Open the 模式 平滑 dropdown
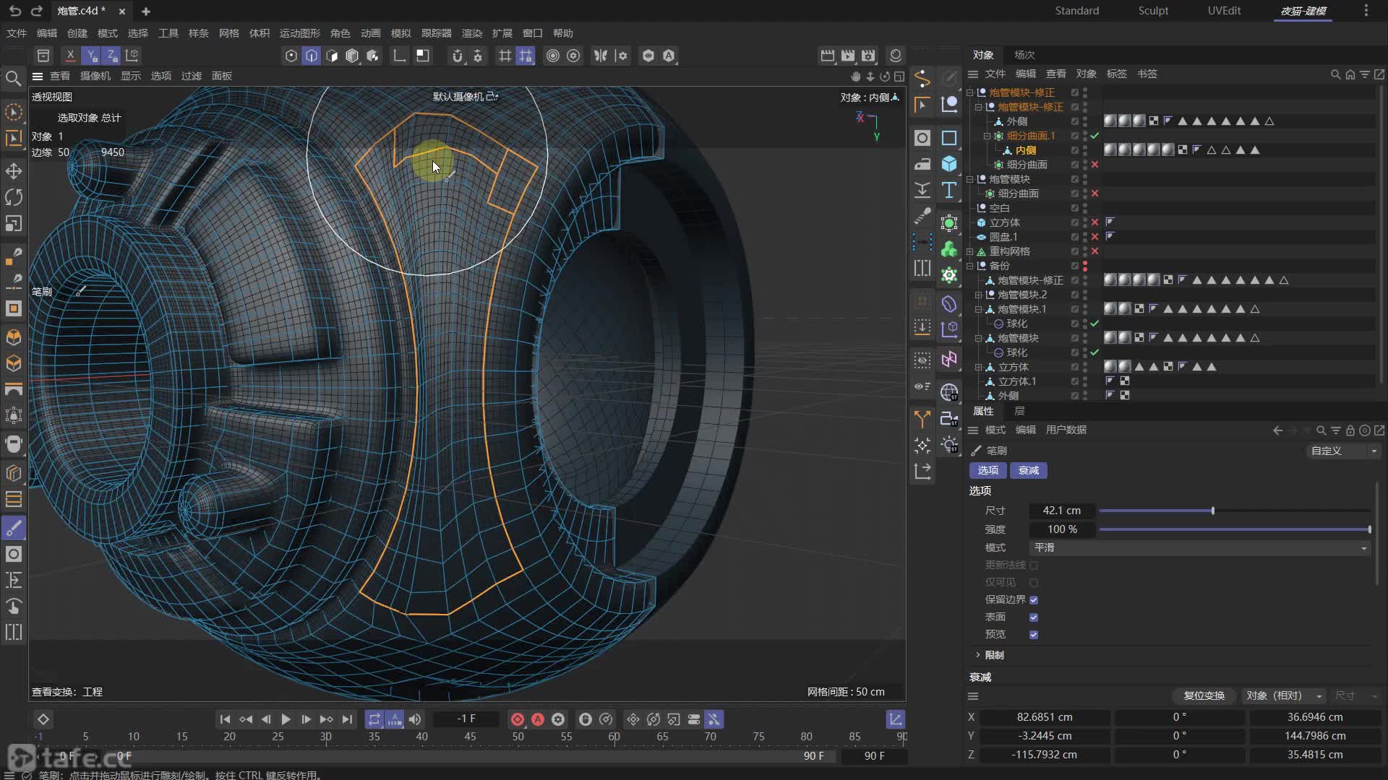 click(x=1199, y=548)
